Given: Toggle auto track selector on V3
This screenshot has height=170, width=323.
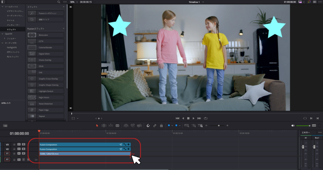Looking at the screenshot, I should [x=19, y=144].
